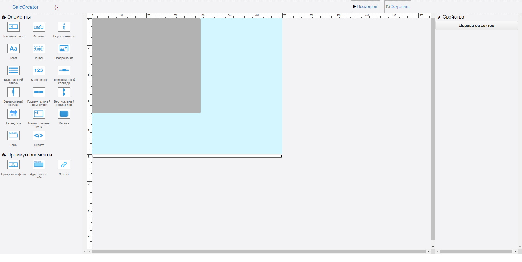Choose the Выпадающий список element icon
Screen dimensions: 522x262
click(13, 70)
